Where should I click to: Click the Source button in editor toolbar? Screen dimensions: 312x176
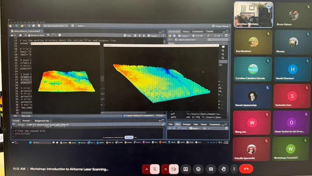coord(153,36)
